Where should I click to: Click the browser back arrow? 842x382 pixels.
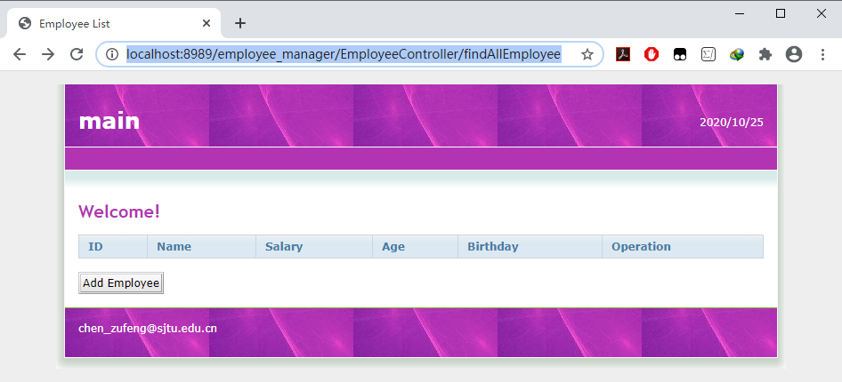(x=20, y=54)
